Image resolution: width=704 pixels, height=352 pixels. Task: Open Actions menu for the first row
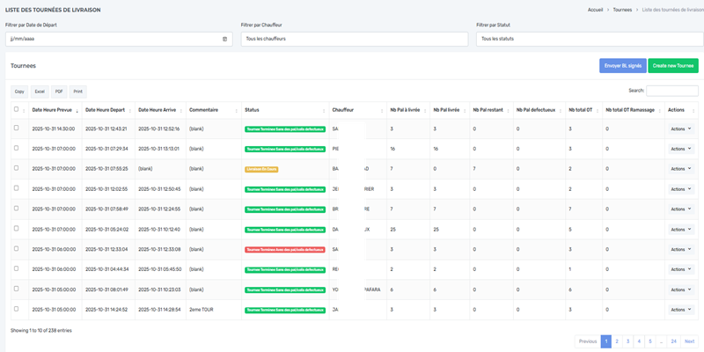click(680, 128)
